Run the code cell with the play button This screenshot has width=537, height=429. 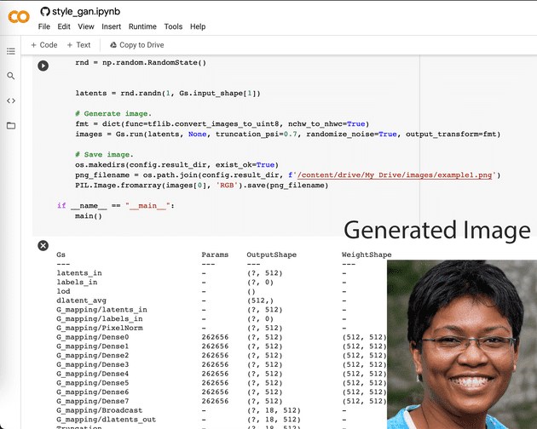43,66
